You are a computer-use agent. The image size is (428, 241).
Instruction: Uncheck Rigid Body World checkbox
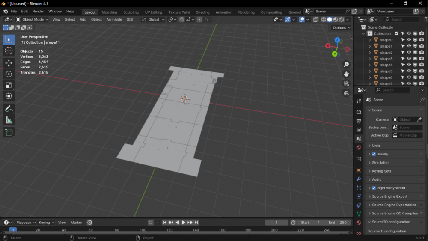tap(374, 188)
